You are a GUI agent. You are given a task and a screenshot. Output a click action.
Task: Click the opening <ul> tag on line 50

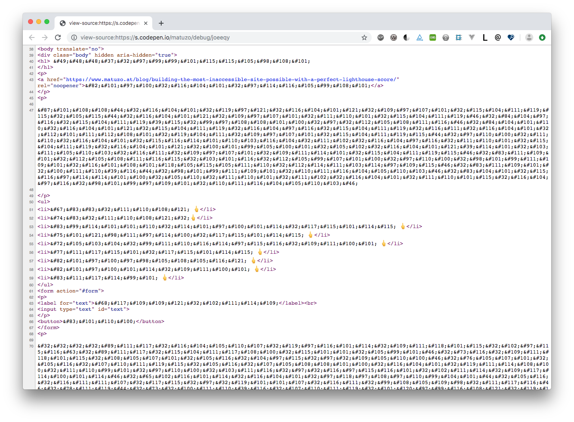tap(44, 202)
